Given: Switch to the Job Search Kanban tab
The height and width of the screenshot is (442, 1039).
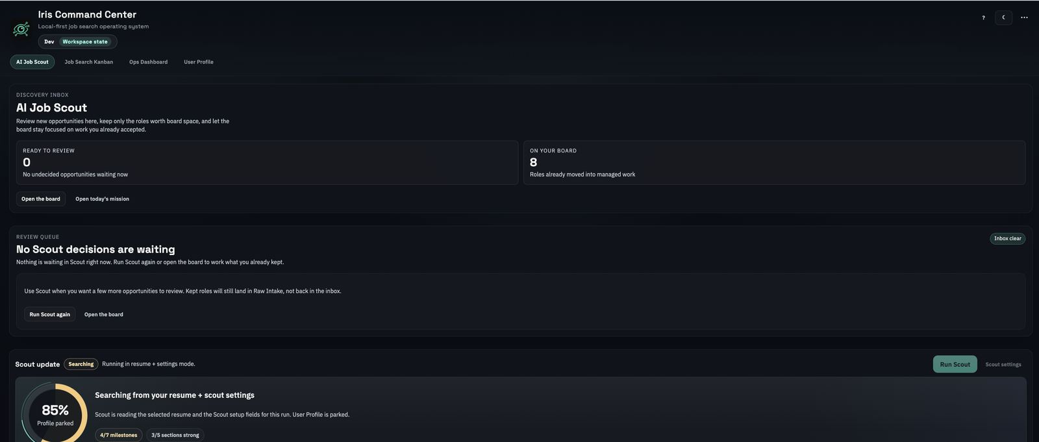Looking at the screenshot, I should [x=88, y=62].
